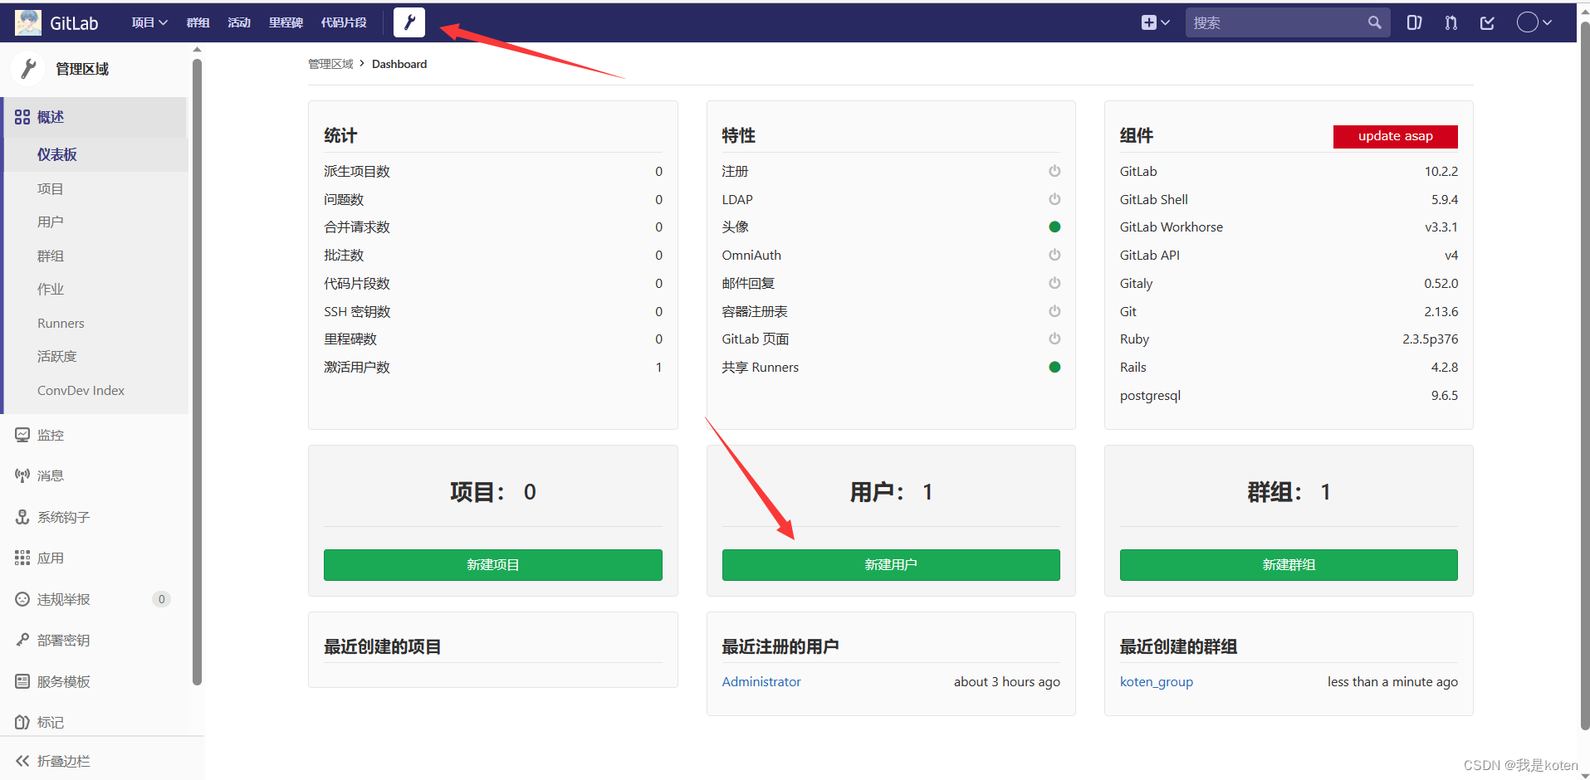Click the 系统钩子 anchor icon
The image size is (1590, 780).
22,517
